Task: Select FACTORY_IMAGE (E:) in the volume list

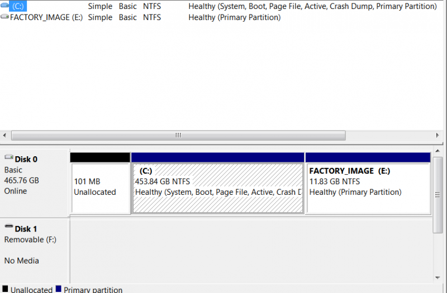Action: (x=46, y=17)
